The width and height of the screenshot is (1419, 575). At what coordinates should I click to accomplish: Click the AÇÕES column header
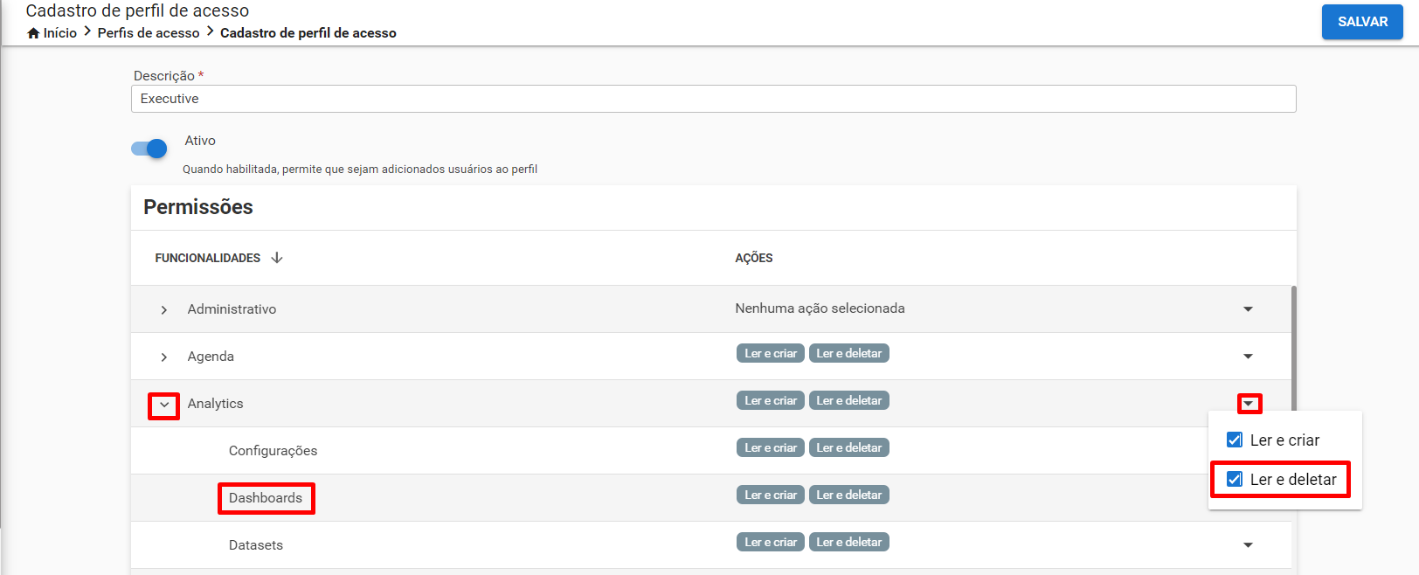754,258
